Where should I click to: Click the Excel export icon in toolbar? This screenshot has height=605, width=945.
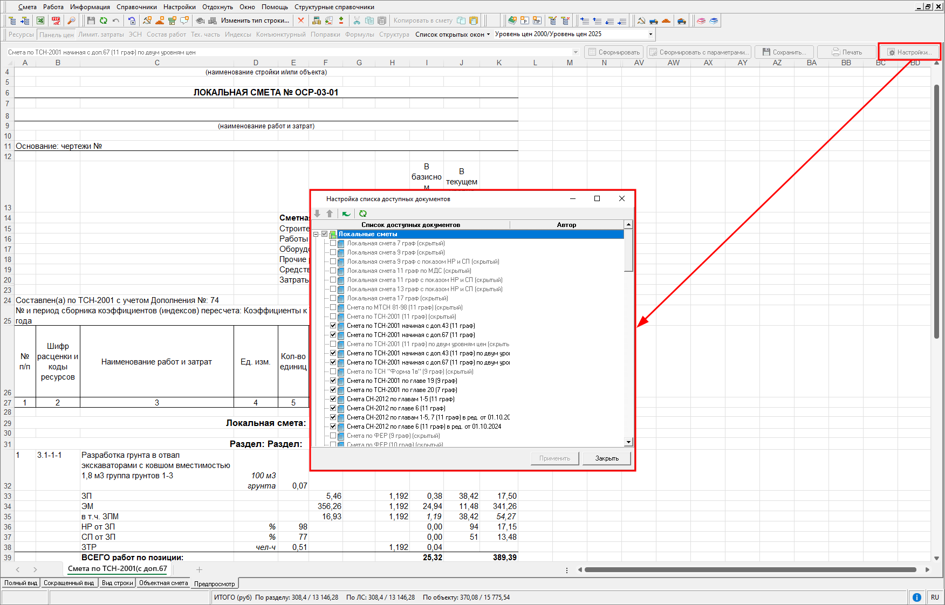40,20
